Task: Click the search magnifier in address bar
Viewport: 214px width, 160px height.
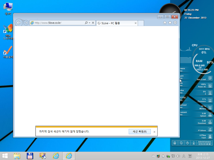Action: 86,23
